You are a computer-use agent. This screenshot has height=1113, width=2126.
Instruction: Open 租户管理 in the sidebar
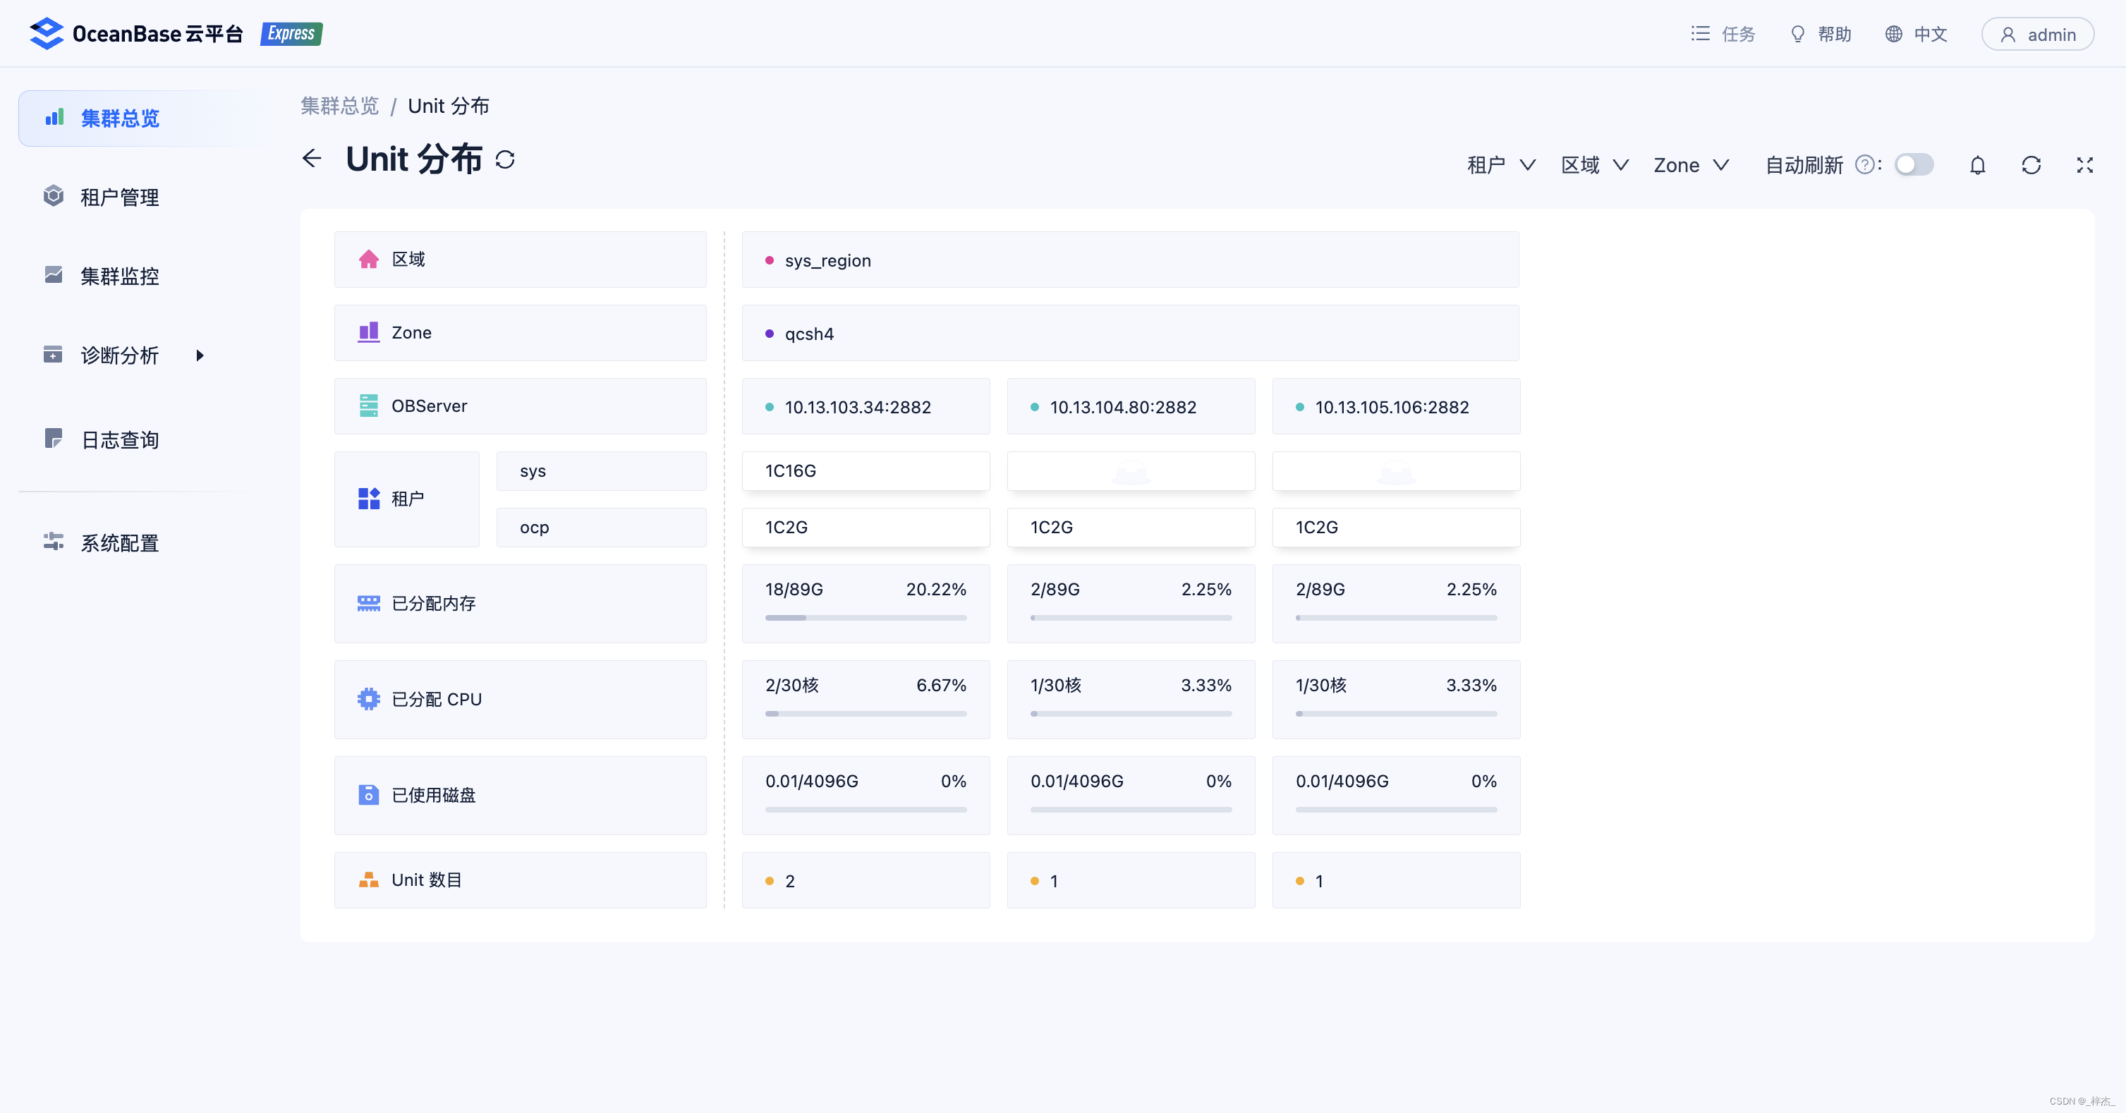pos(120,197)
